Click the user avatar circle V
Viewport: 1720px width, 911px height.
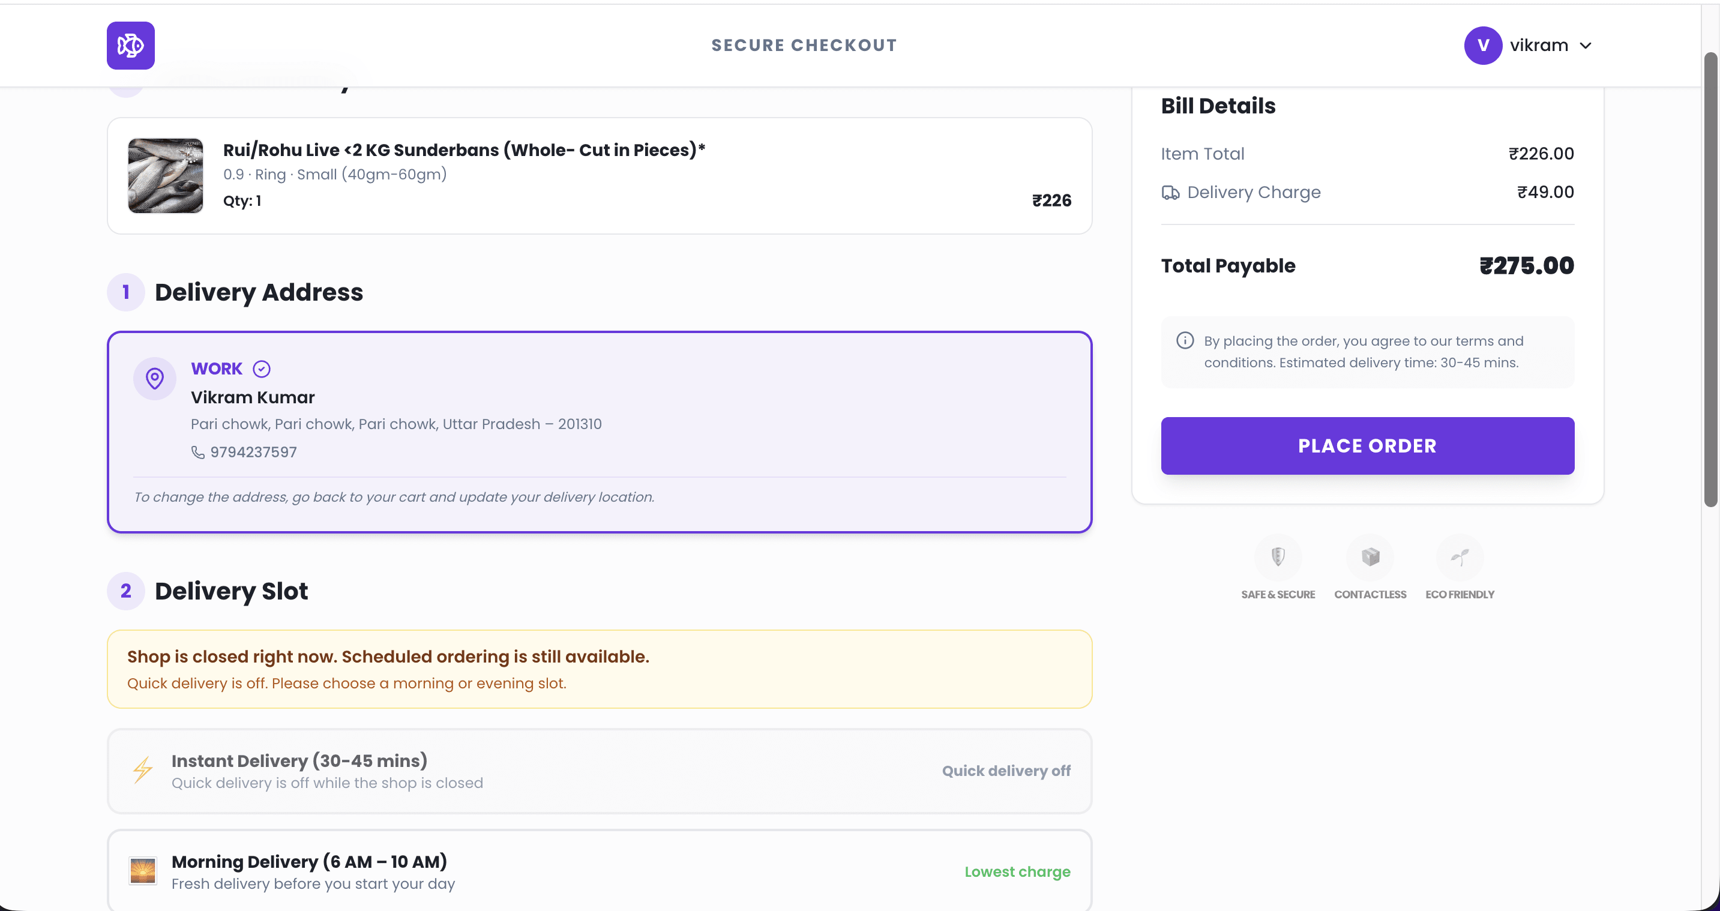pyautogui.click(x=1483, y=46)
